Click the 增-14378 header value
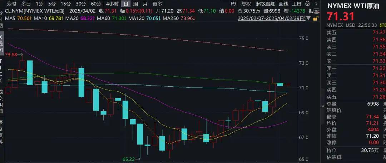 (x=295, y=11)
